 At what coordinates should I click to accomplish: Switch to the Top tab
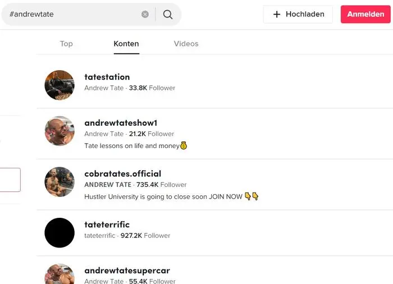(66, 44)
